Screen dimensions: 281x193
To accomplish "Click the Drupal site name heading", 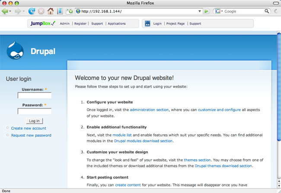I will coord(43,51).
